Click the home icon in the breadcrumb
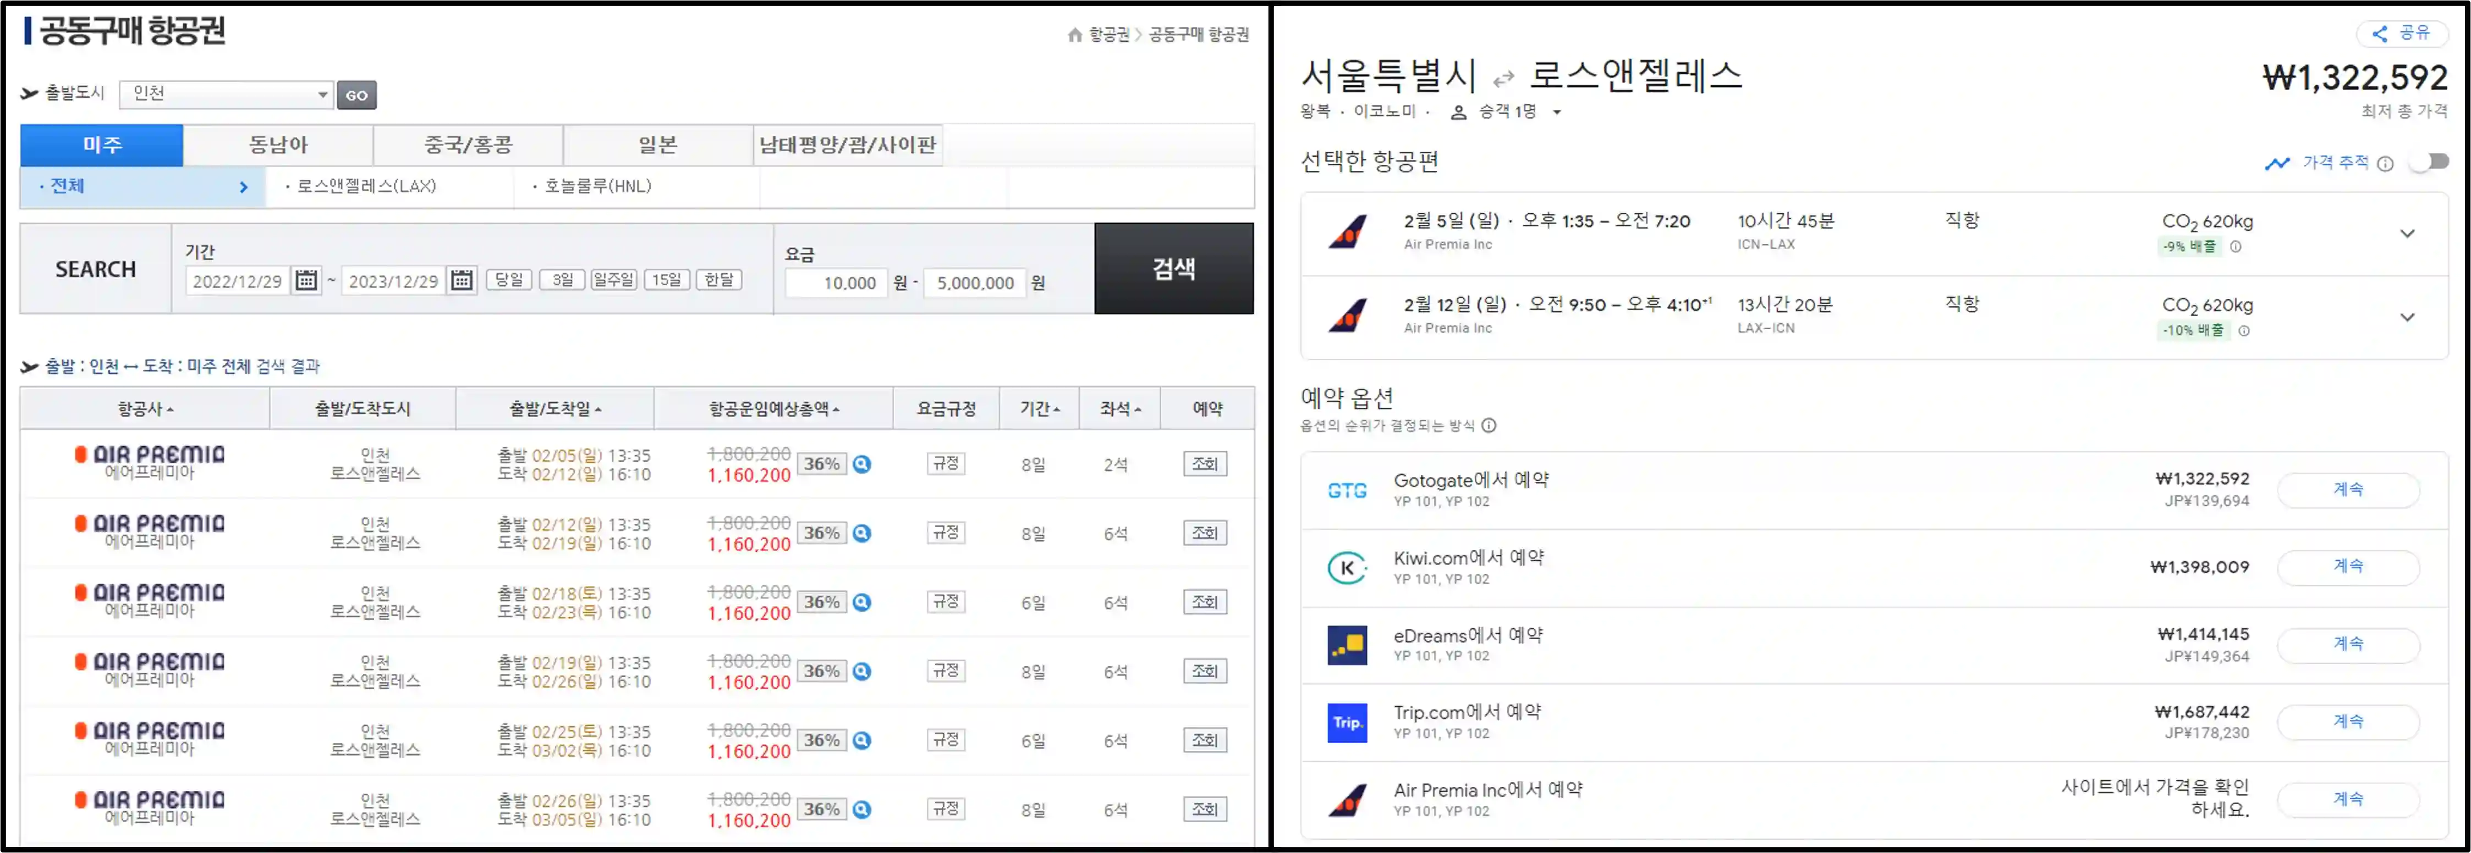Viewport: 2471px width, 853px height. point(1074,35)
